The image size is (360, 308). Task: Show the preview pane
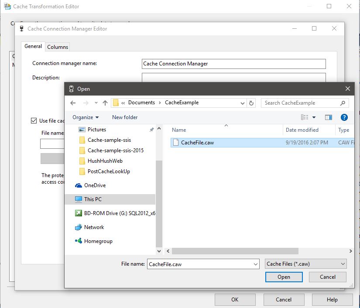tap(329, 117)
